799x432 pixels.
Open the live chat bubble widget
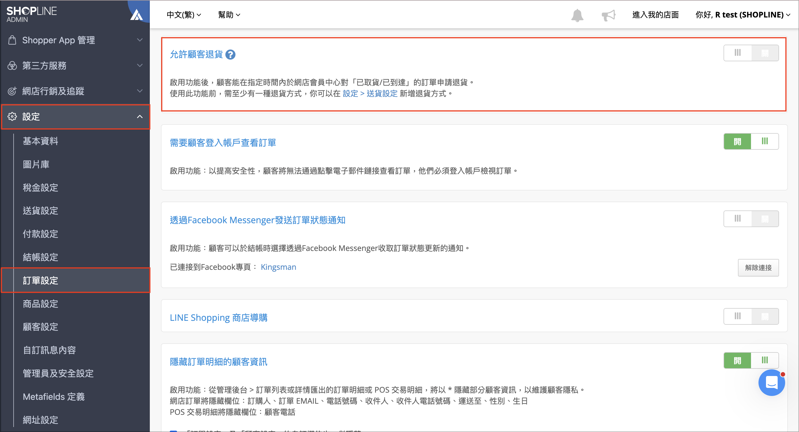click(x=771, y=382)
